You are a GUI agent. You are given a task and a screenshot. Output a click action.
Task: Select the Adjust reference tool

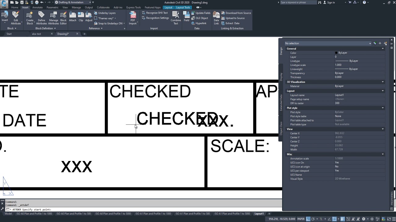pos(89,17)
